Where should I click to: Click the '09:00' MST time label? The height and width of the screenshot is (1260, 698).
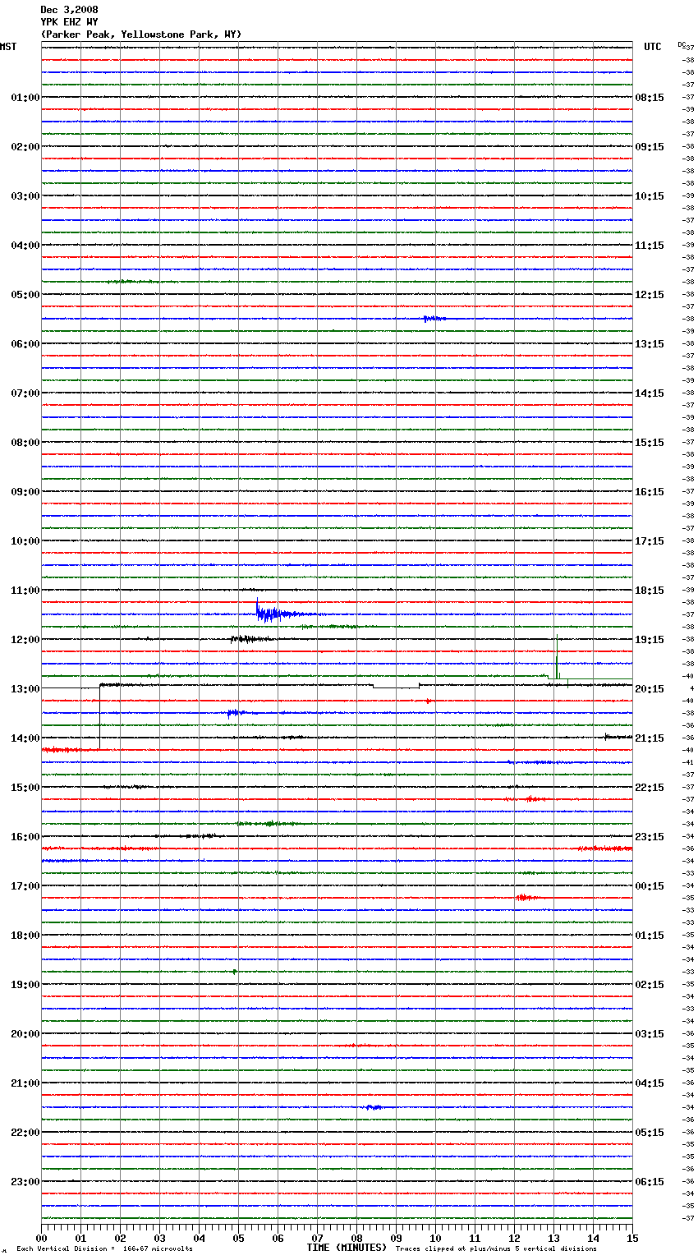(x=25, y=492)
